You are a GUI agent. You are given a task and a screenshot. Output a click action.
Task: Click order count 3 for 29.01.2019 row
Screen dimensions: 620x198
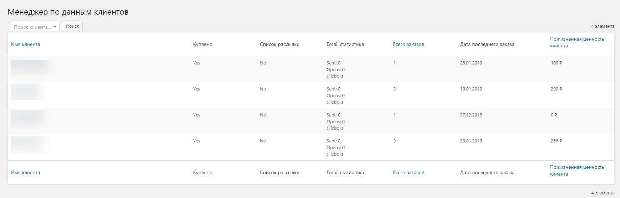[x=394, y=141]
